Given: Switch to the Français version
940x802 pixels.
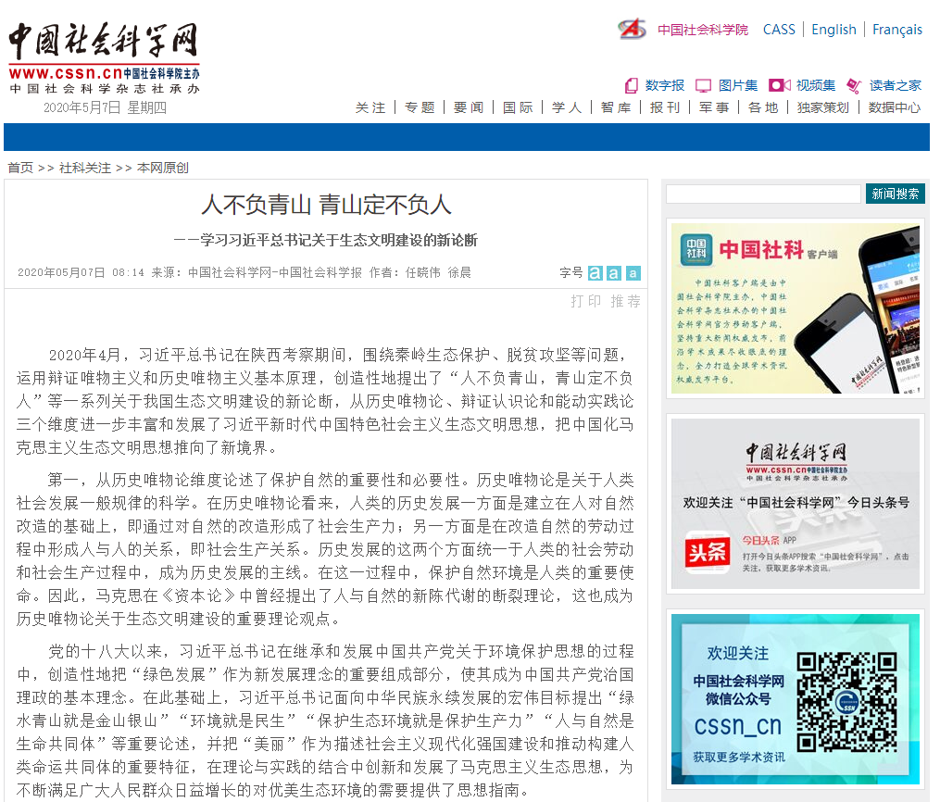Looking at the screenshot, I should click(x=896, y=30).
